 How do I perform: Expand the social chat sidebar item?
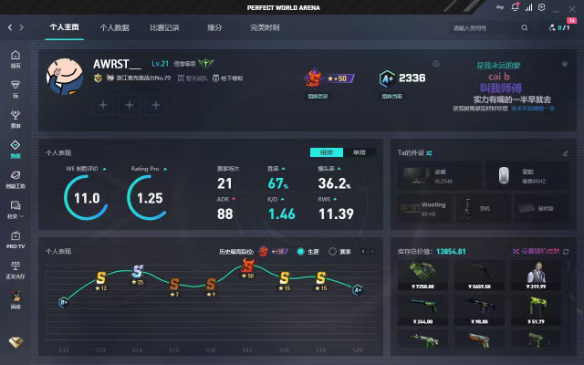16,210
